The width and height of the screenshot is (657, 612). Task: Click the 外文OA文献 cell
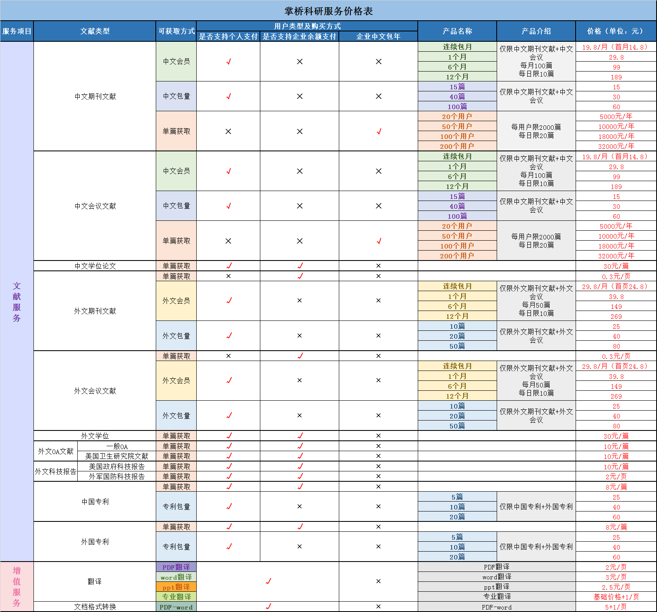tap(56, 451)
